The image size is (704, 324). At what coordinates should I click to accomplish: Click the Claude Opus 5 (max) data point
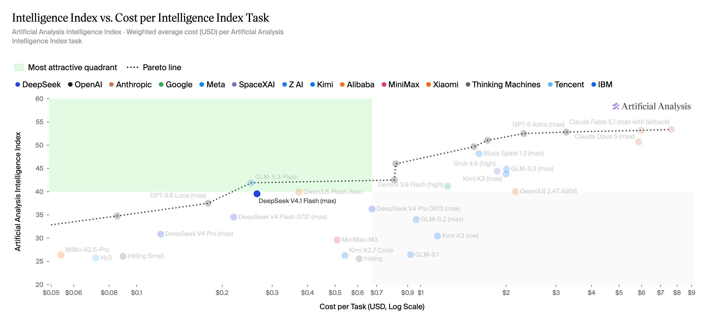coord(639,142)
